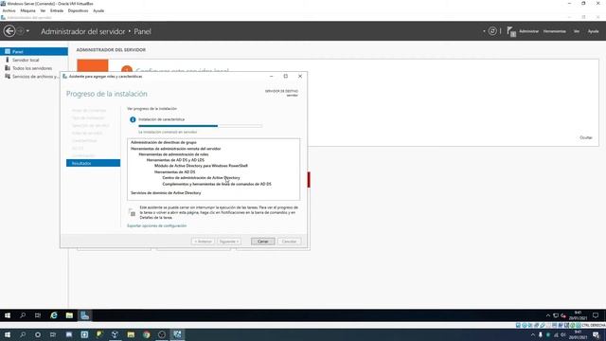Image resolution: width=606 pixels, height=341 pixels.
Task: Open the notifications flag icon
Action: pos(511,31)
